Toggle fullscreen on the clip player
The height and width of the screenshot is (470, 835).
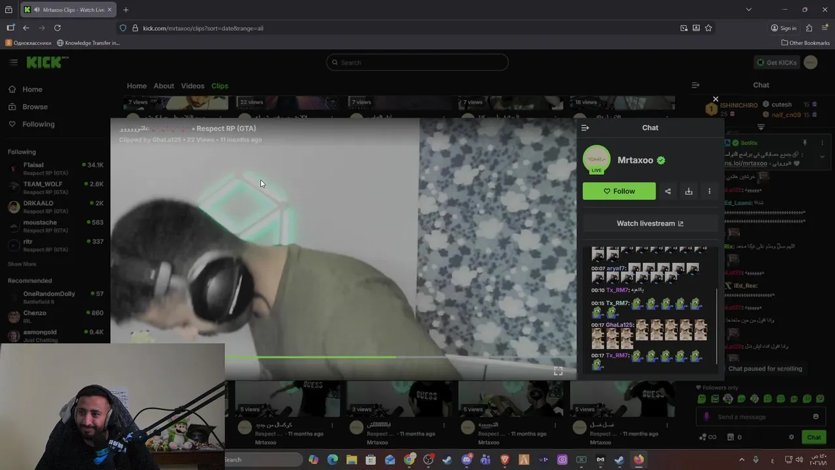(x=558, y=371)
